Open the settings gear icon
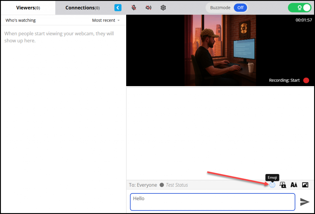This screenshot has width=315, height=214. tap(163, 8)
